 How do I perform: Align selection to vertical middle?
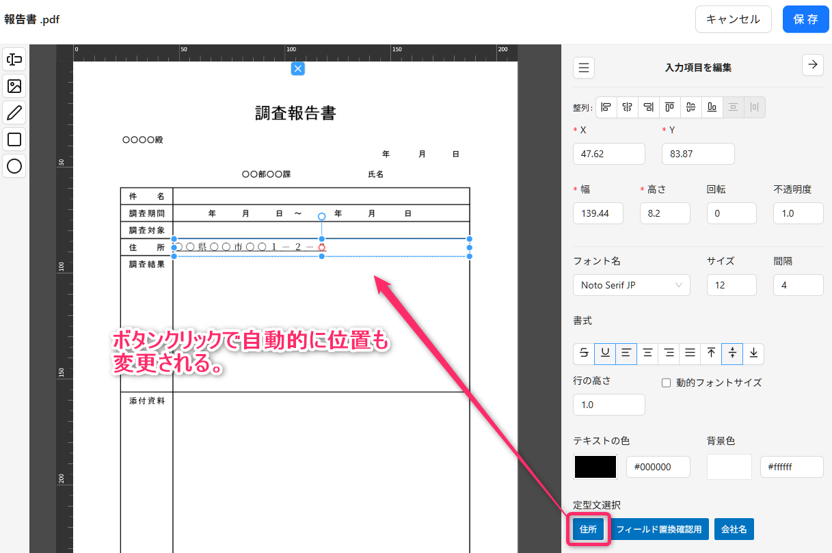690,107
